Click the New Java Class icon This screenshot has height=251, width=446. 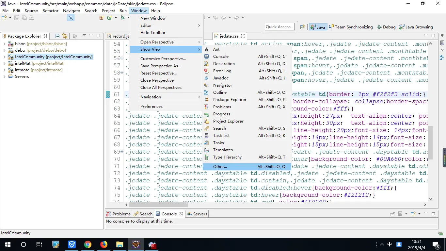[110, 18]
